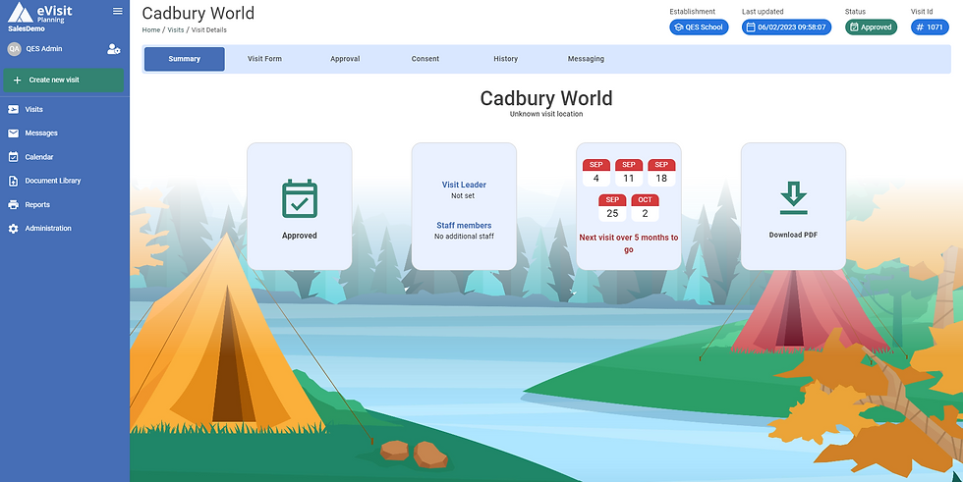The height and width of the screenshot is (482, 963).
Task: Open Reports in the sidebar
Action: (x=37, y=205)
